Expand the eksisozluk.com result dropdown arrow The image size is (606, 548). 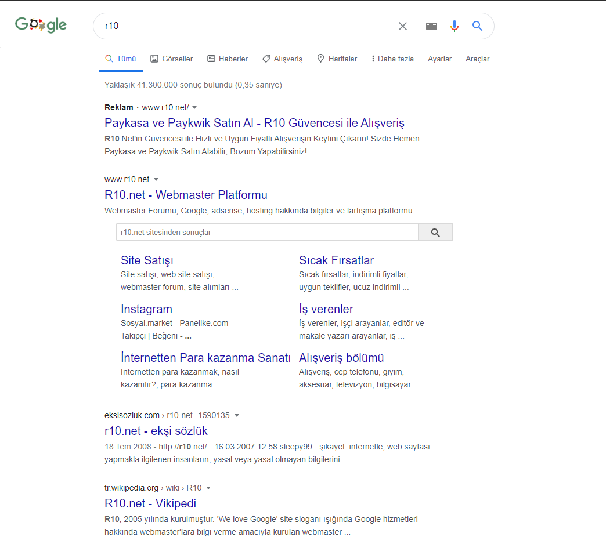(x=237, y=416)
